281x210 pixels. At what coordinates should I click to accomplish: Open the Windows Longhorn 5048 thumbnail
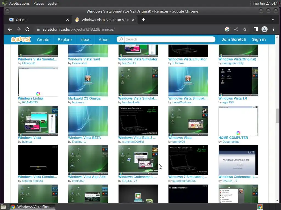coord(238,160)
